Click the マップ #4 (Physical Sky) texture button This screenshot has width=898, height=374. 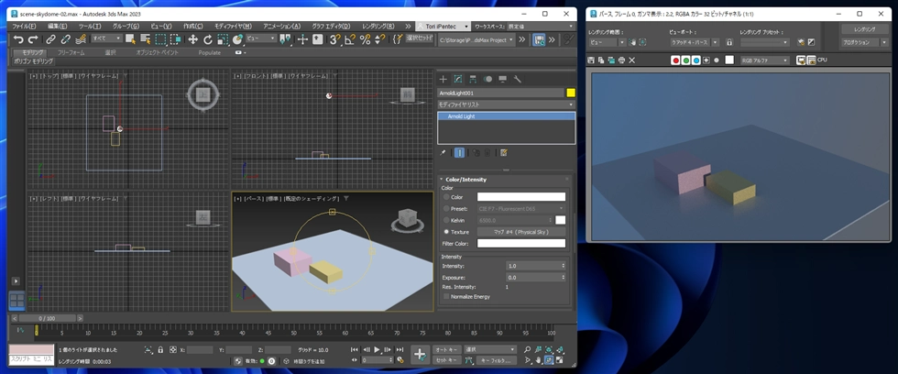pos(521,232)
